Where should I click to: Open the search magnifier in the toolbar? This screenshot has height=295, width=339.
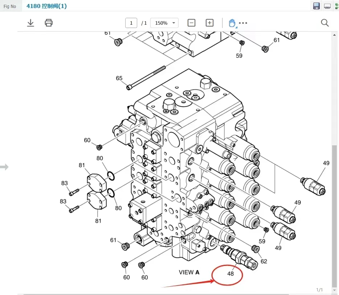click(x=325, y=23)
